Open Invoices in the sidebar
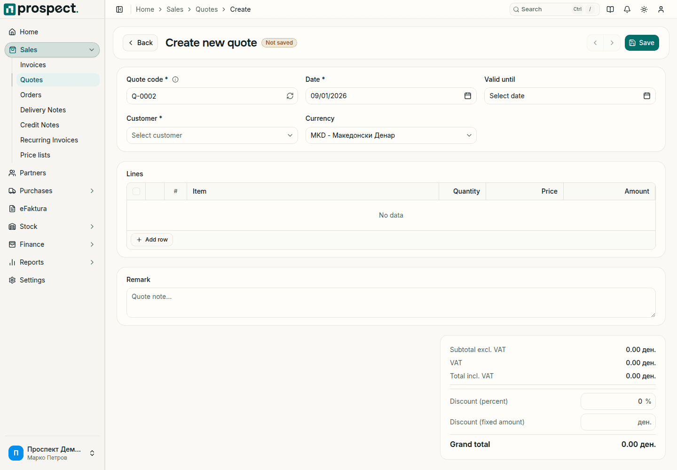 pyautogui.click(x=58, y=65)
